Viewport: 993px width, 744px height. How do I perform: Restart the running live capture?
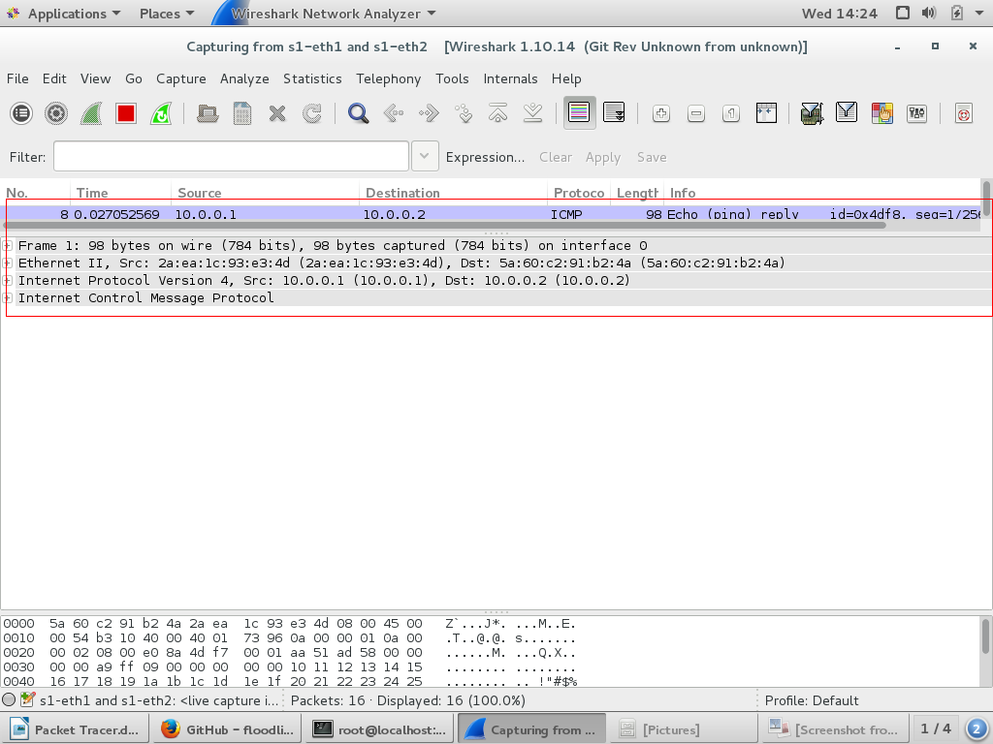(x=161, y=113)
